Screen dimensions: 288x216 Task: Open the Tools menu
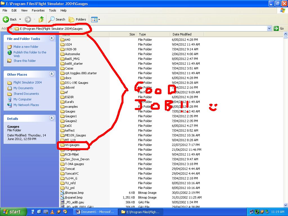click(x=53, y=10)
